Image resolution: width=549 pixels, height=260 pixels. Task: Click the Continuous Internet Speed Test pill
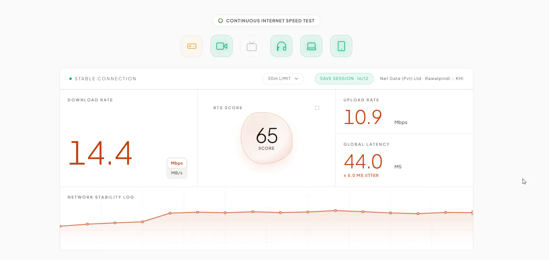pyautogui.click(x=266, y=21)
